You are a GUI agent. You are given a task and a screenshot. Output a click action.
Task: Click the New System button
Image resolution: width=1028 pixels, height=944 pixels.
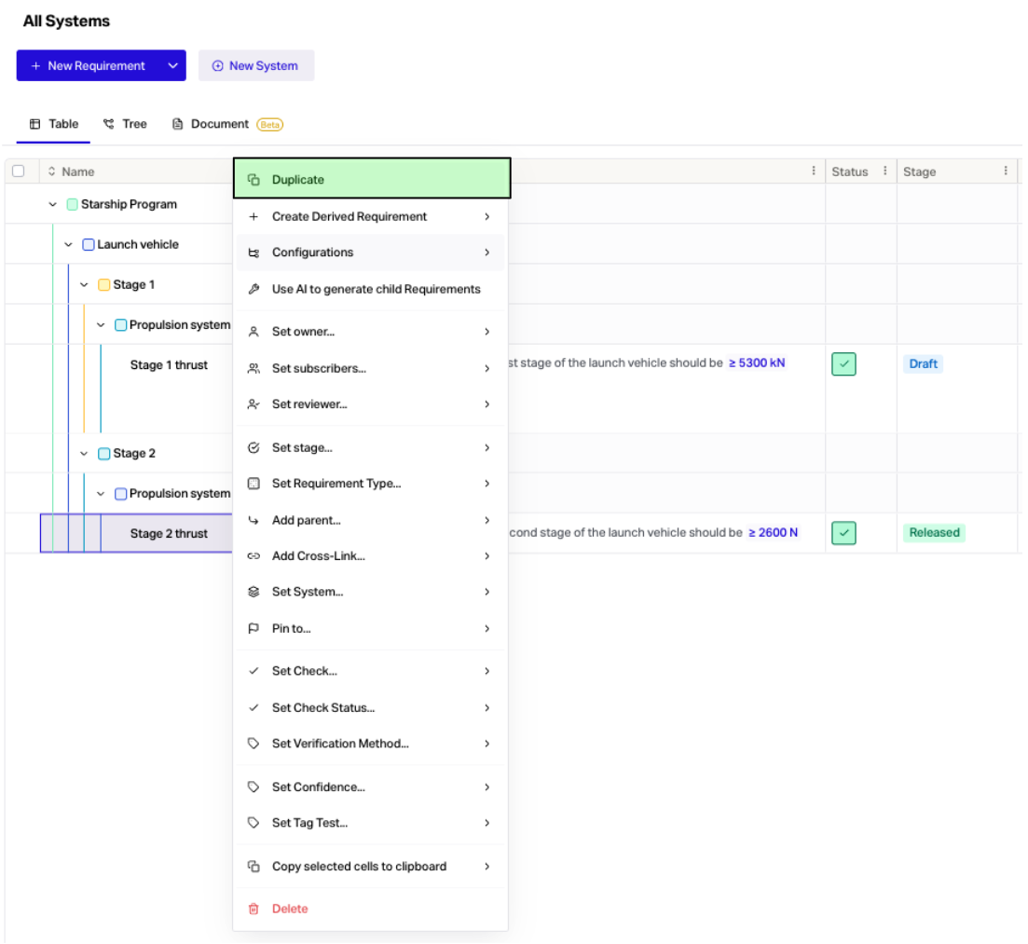[255, 66]
